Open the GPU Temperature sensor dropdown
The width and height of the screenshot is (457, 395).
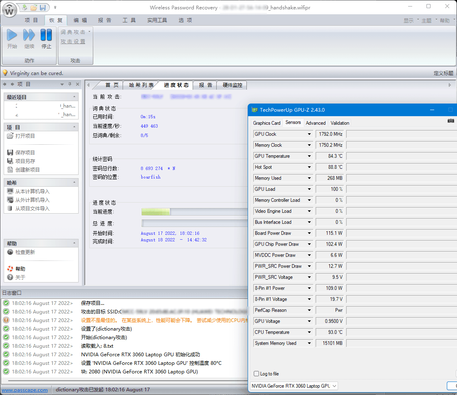[309, 156]
